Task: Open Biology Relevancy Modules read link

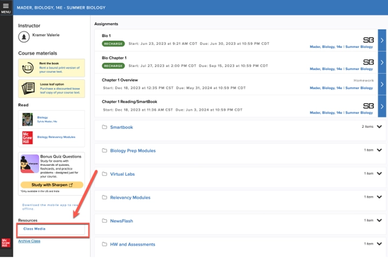Action: (x=56, y=137)
